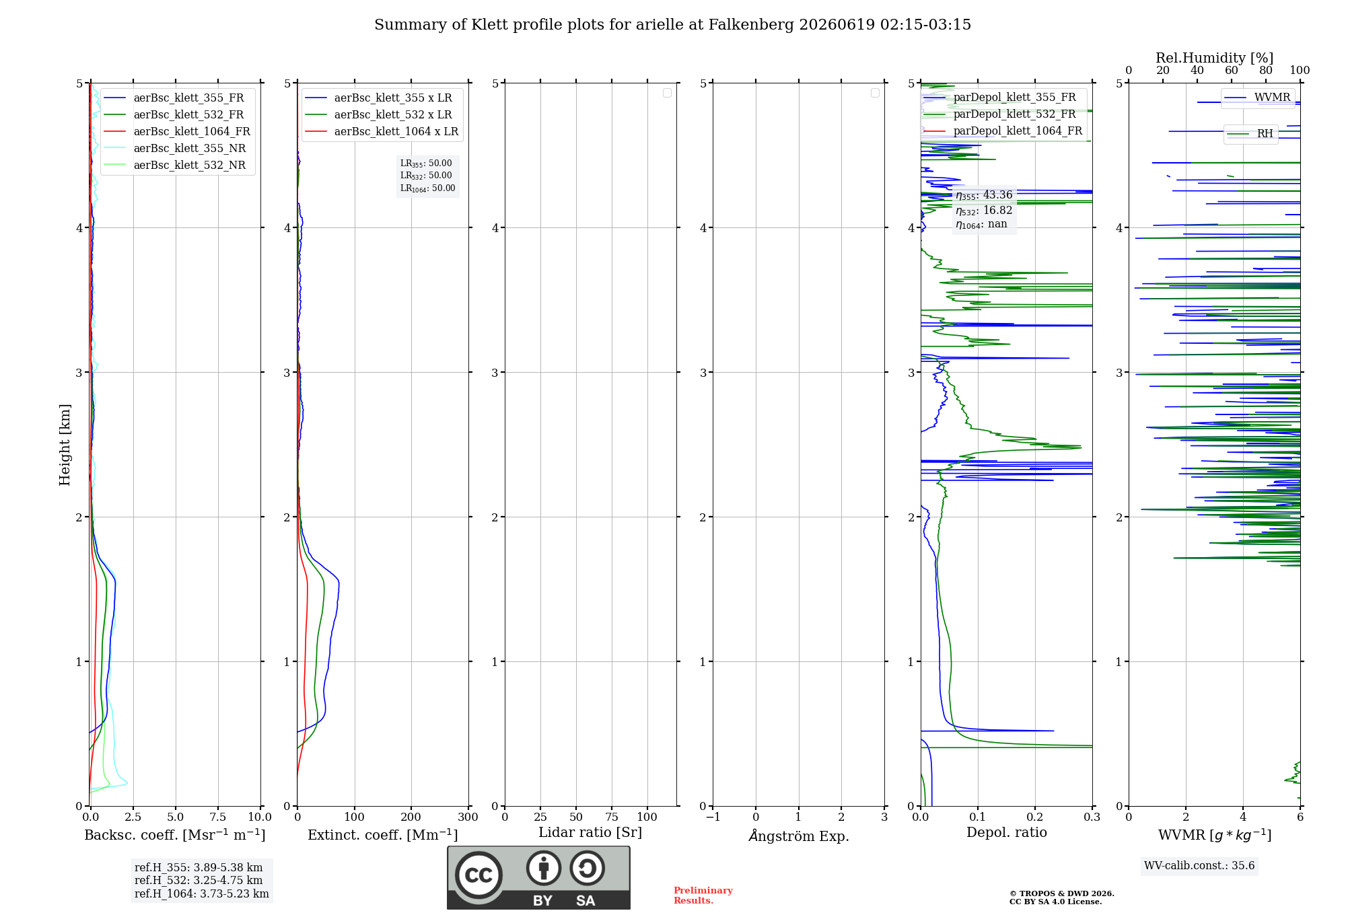Click the blue WVMR legend line marker
1346x915 pixels.
1236,98
